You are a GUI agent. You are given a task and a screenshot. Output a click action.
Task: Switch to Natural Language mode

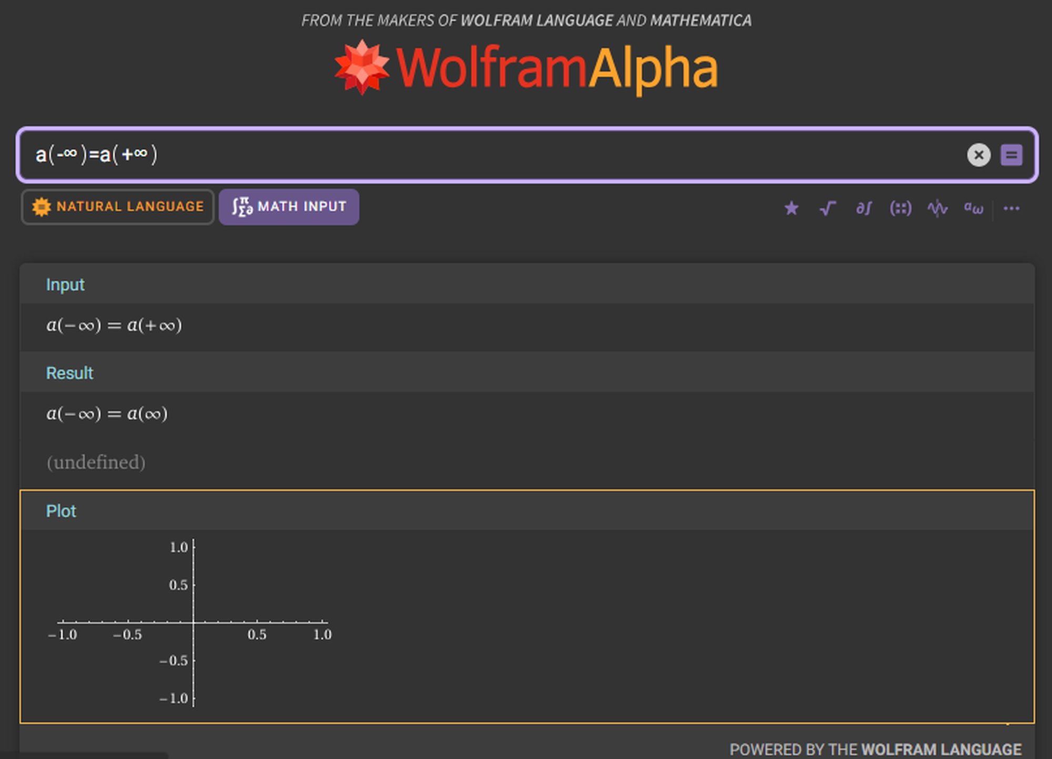point(118,207)
